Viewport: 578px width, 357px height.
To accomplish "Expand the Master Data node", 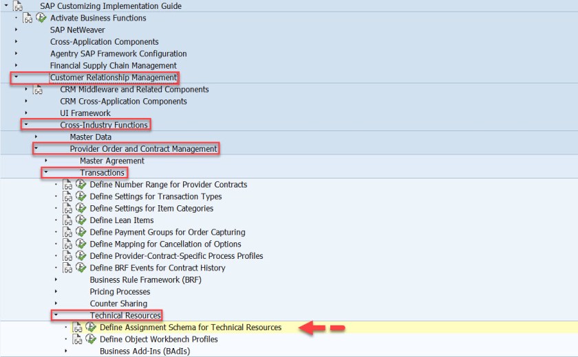I will pyautogui.click(x=36, y=136).
